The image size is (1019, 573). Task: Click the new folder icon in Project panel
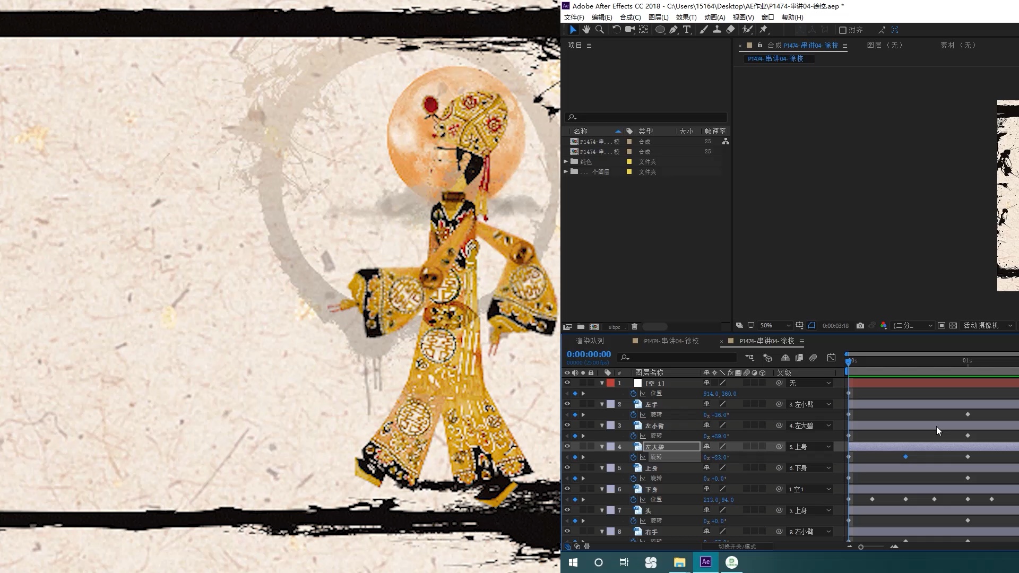click(581, 327)
